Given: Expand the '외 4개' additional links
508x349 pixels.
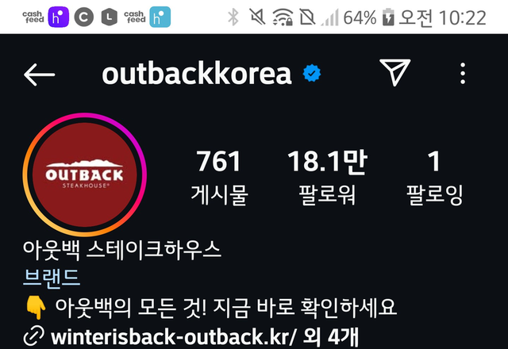Looking at the screenshot, I should [x=330, y=336].
